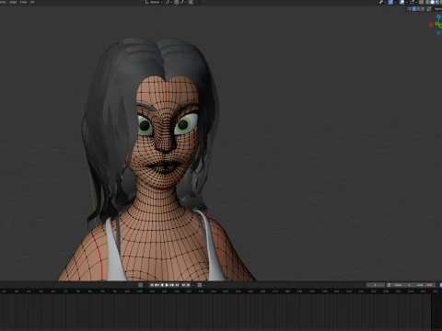The width and height of the screenshot is (442, 331).
Task: Toggle preview range clock icon
Action: pyautogui.click(x=389, y=285)
